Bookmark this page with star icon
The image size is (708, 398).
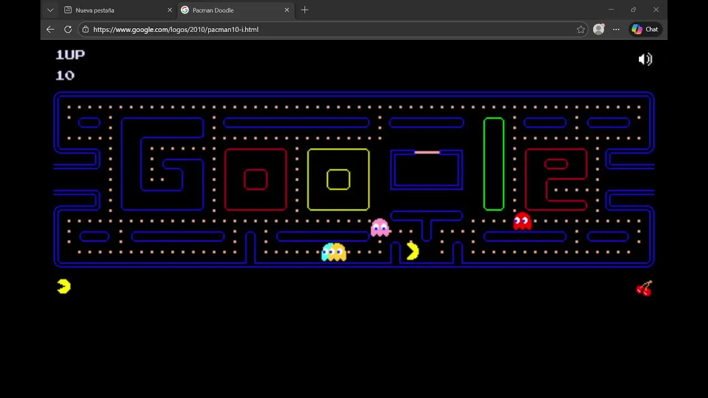pos(581,29)
